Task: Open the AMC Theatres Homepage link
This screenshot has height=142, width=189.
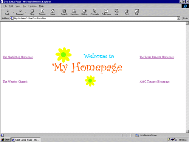Action: click(x=155, y=82)
